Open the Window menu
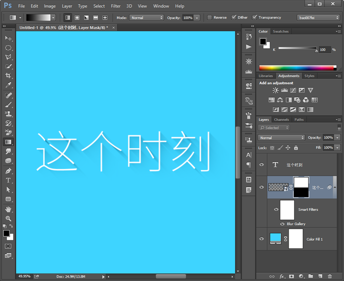This screenshot has height=281, width=344. [161, 6]
